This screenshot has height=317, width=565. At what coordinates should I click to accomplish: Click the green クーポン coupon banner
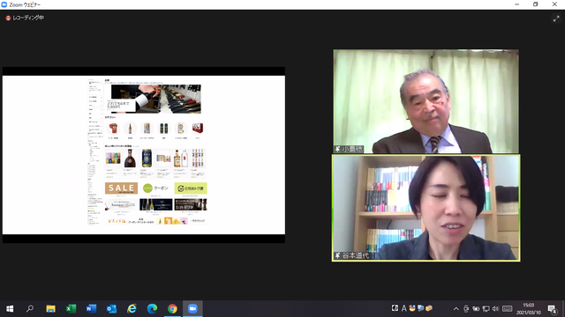[155, 188]
